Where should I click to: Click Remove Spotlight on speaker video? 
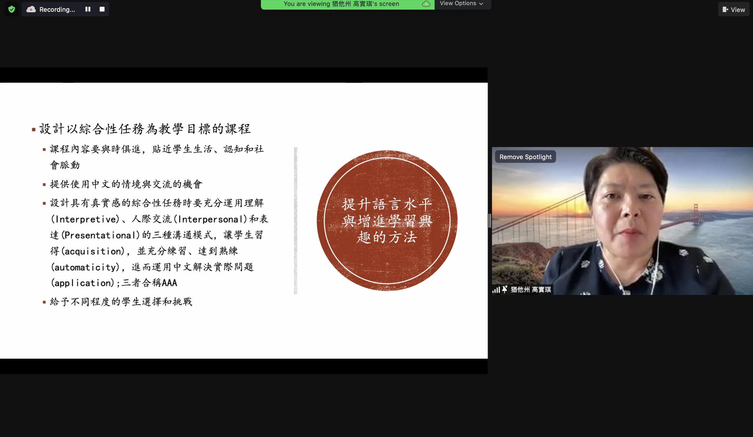coord(525,157)
